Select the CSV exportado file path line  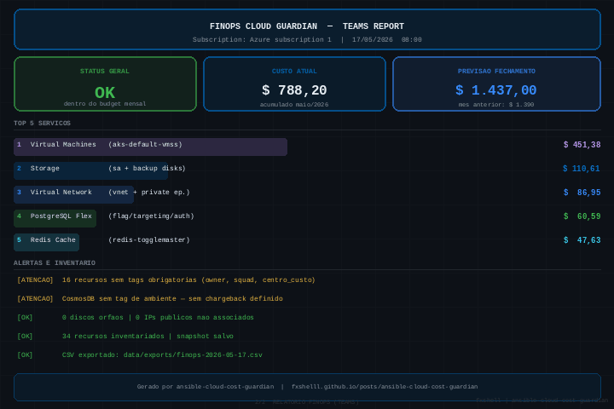tap(162, 355)
